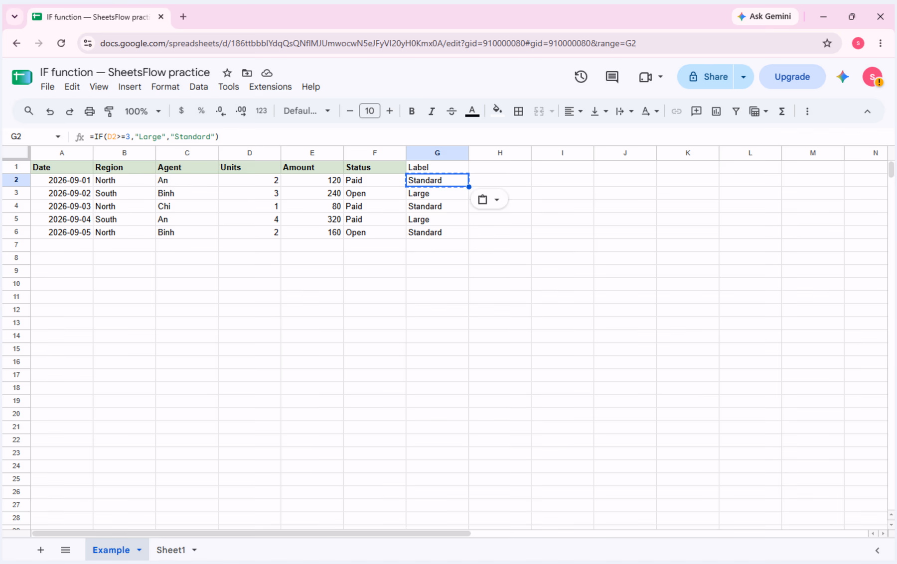The height and width of the screenshot is (564, 897).
Task: Click the Share button
Action: [x=705, y=77]
